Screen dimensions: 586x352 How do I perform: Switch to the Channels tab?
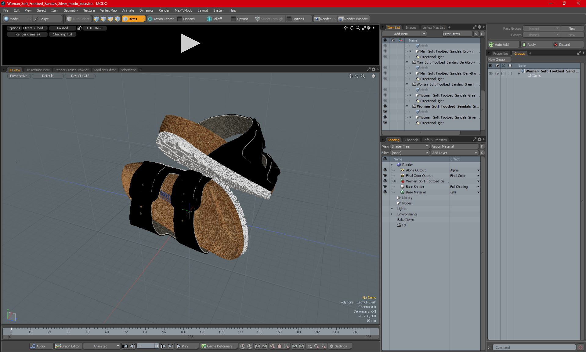[411, 140]
